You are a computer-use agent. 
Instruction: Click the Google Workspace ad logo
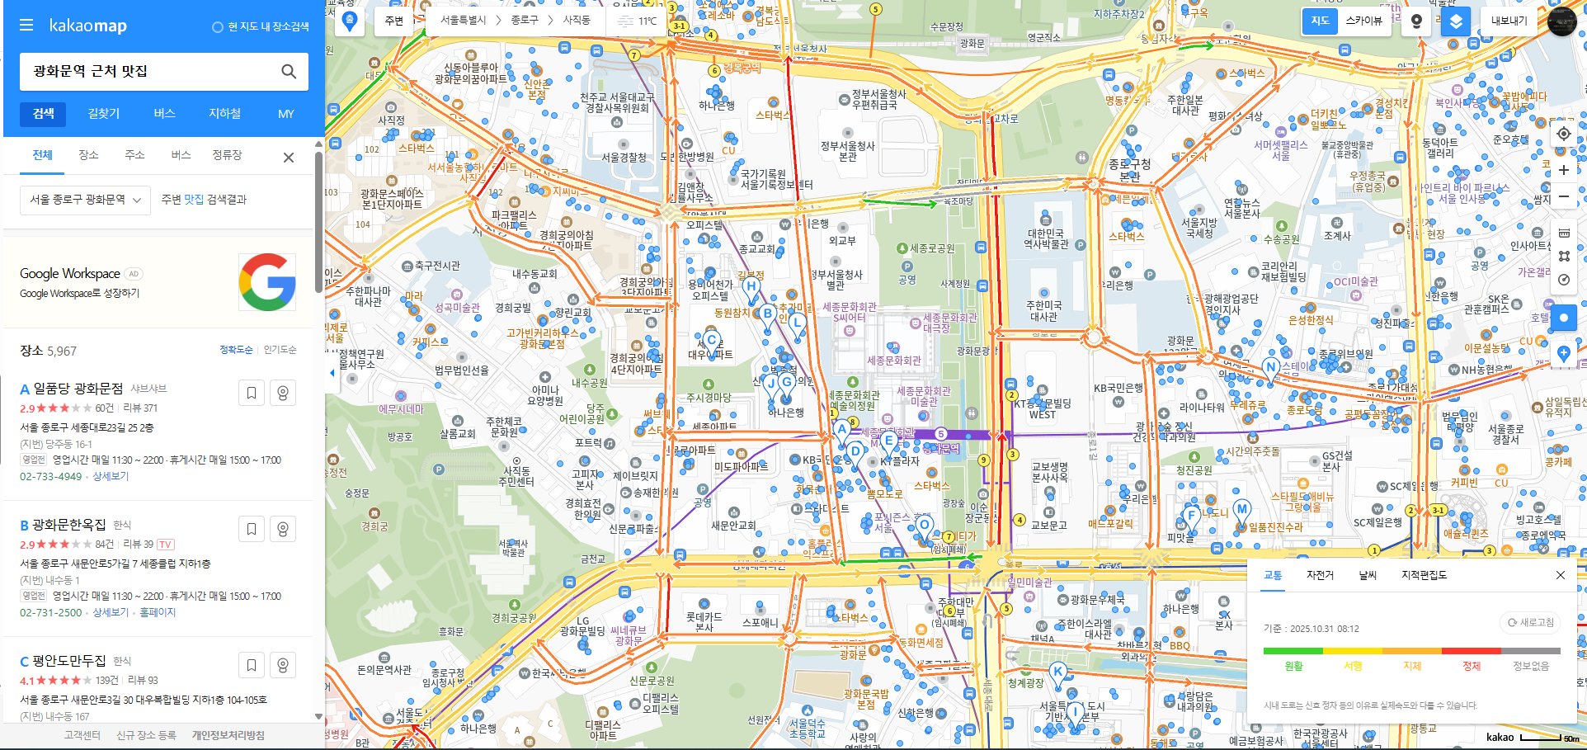point(267,282)
